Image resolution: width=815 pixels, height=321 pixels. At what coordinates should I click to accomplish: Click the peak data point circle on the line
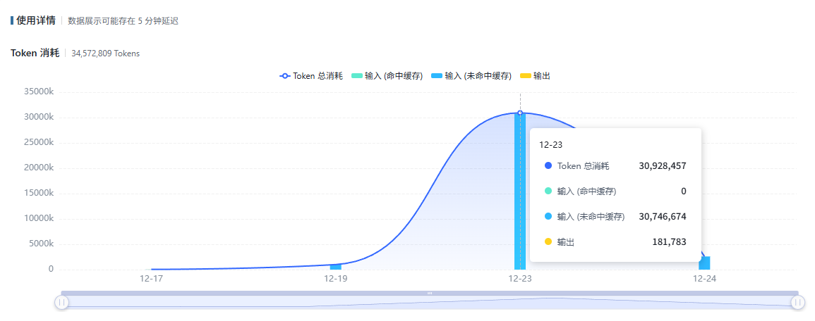520,113
